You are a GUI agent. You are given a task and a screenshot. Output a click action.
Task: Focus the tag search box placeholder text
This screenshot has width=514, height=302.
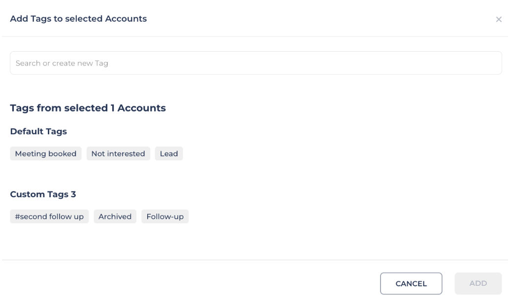[62, 63]
